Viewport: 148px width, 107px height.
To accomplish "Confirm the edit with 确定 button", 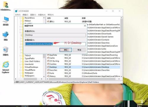I will (66, 50).
